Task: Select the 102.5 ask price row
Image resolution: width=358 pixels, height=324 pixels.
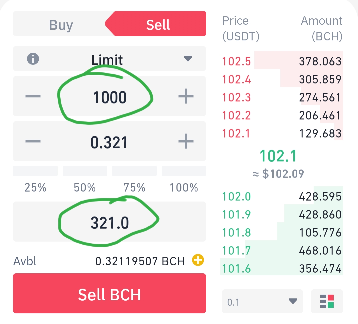Action: (x=282, y=61)
